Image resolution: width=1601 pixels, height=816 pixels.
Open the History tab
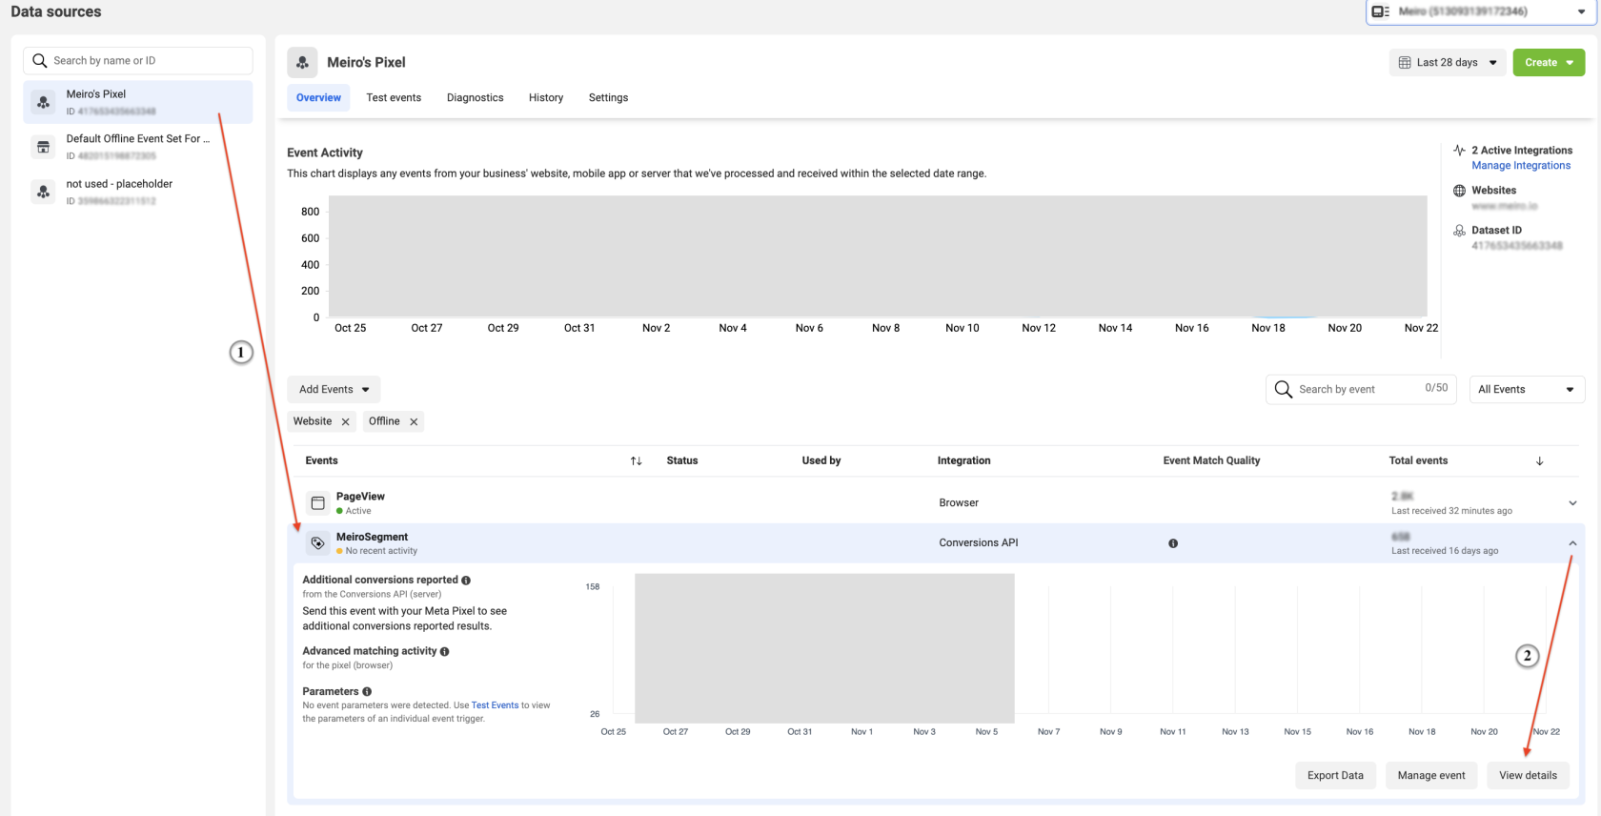pos(546,97)
